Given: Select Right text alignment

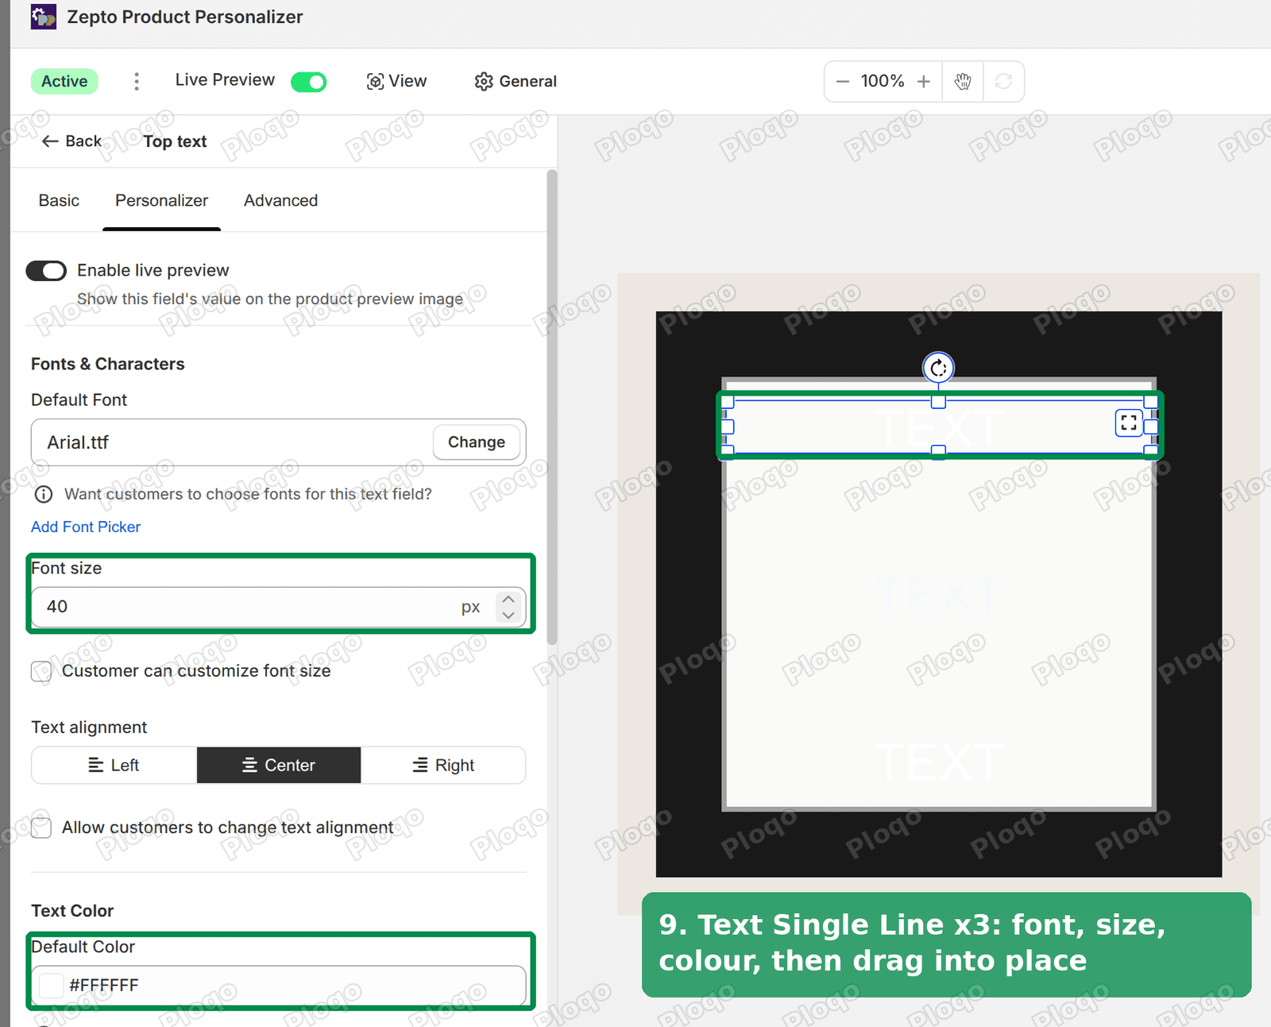Looking at the screenshot, I should coord(443,765).
